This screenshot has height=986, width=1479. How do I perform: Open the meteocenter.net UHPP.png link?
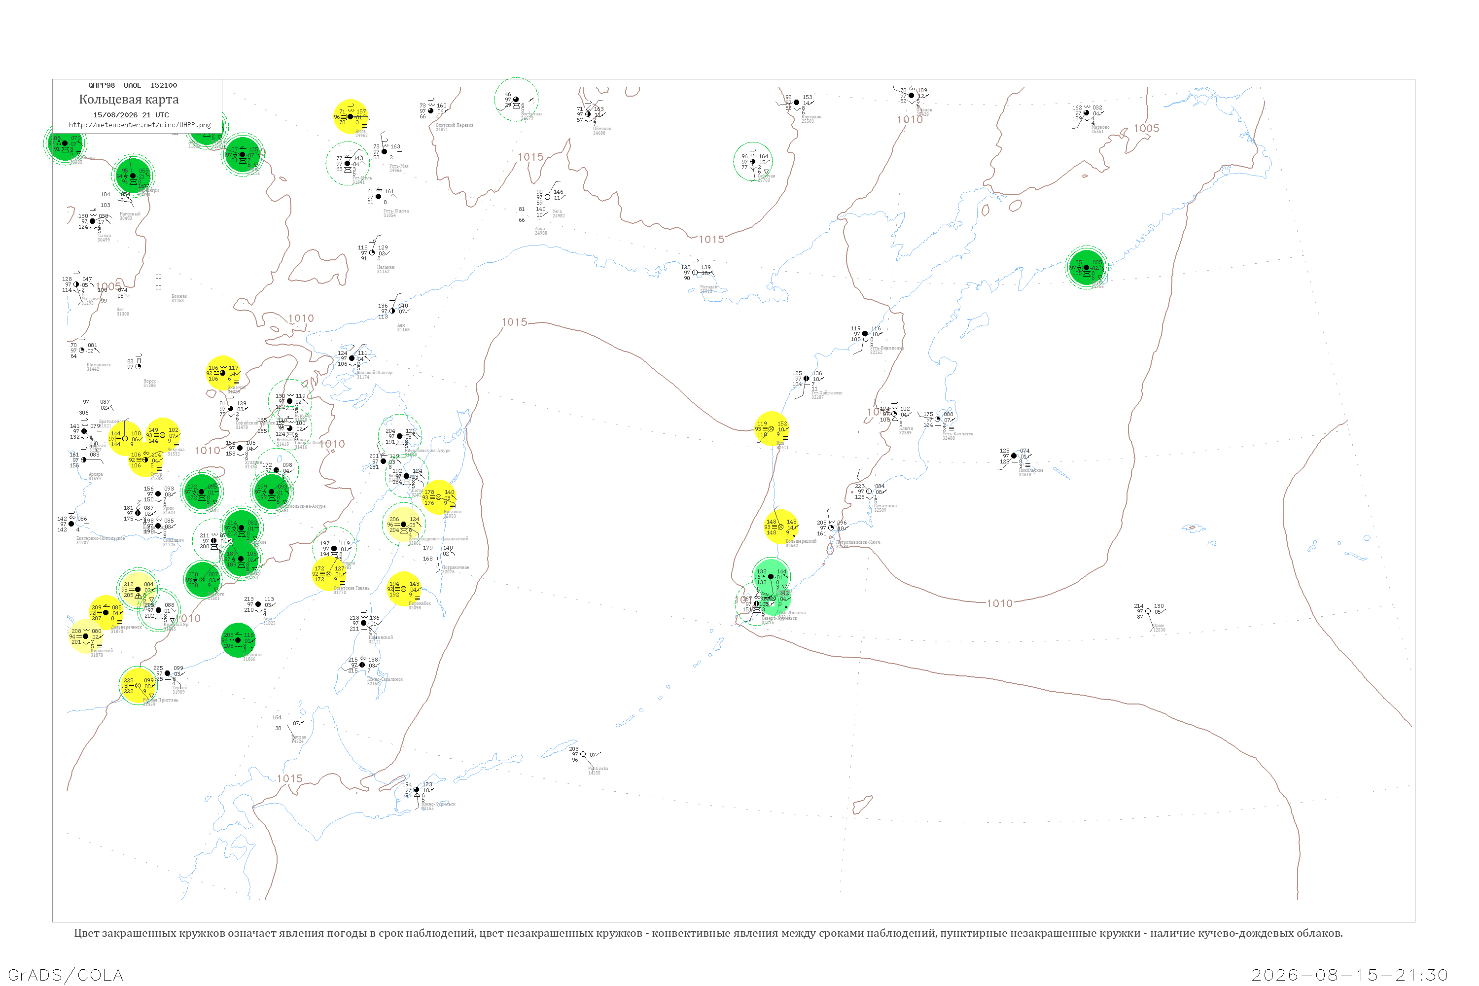(140, 125)
